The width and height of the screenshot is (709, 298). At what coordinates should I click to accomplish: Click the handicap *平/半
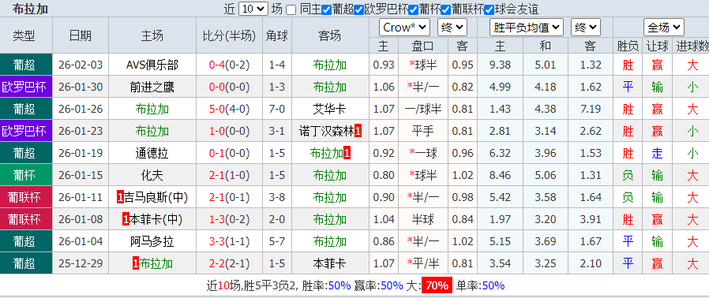[423, 263]
